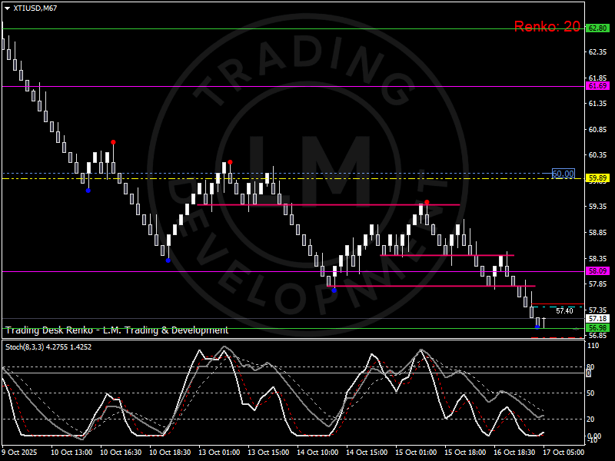The width and height of the screenshot is (615, 461).
Task: Click the blue dot below the 10 Oct 18:30 low
Action: click(168, 260)
